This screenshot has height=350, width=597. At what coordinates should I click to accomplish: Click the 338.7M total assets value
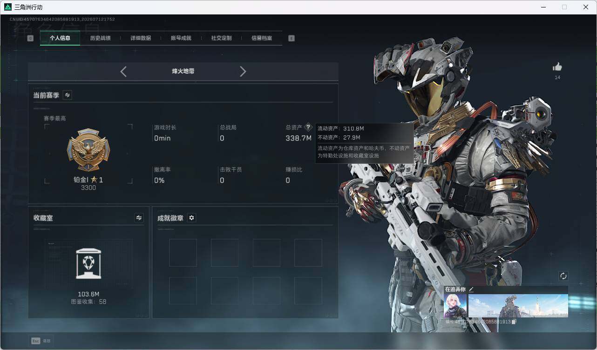click(298, 138)
